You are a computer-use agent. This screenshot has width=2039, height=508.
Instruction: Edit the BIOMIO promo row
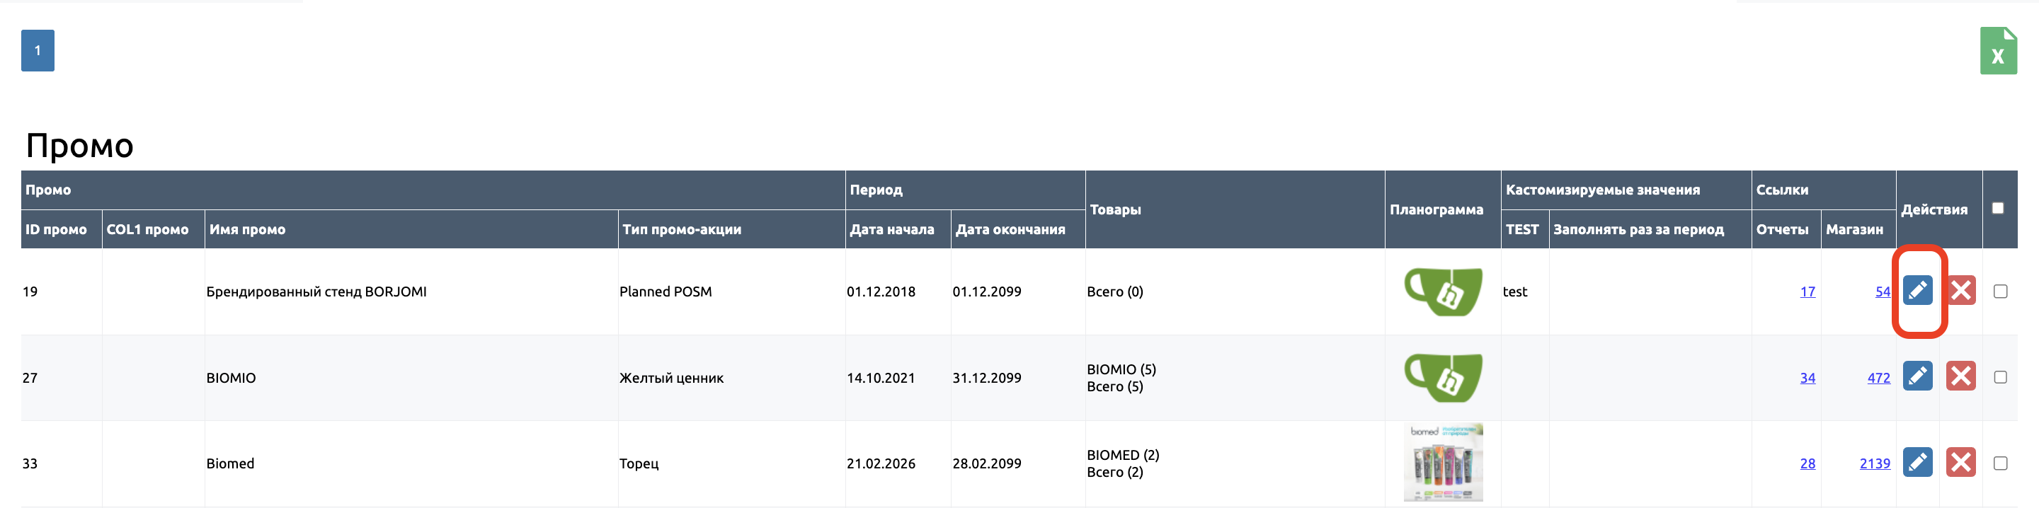[1917, 376]
